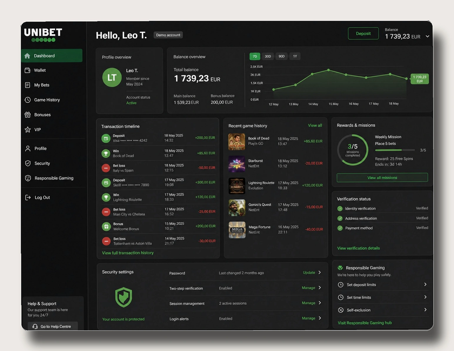
Task: Select the 1Y chart range tab
Action: pos(295,56)
